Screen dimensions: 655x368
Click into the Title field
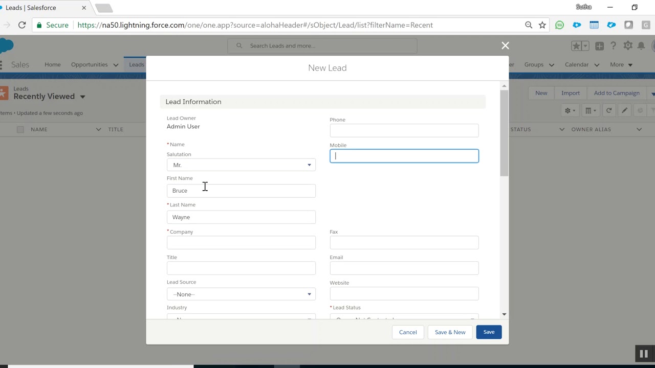pyautogui.click(x=241, y=268)
